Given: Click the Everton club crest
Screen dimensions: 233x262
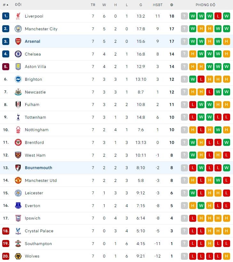Looking at the screenshot, I should [18, 206].
